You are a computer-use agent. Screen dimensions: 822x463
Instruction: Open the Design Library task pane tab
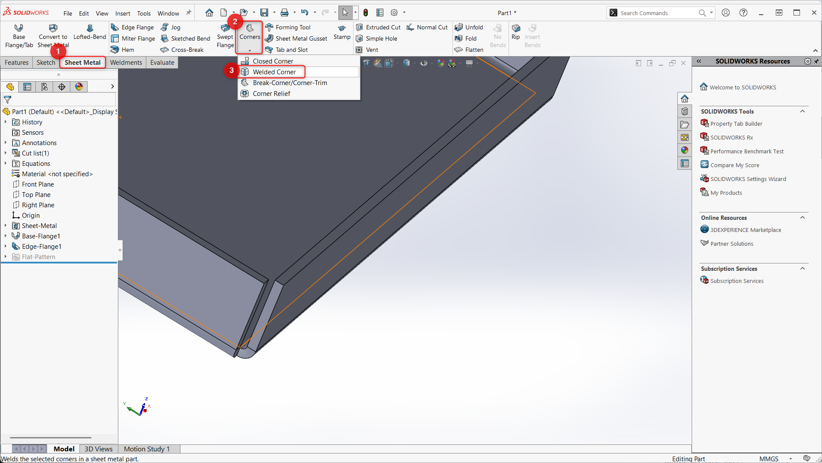685,111
